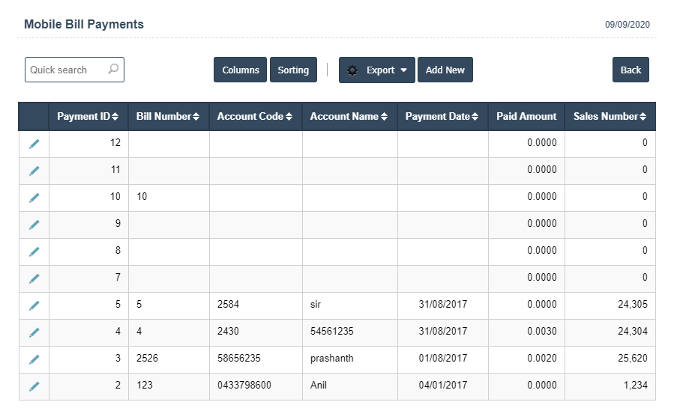The width and height of the screenshot is (674, 408).
Task: Sort by Account Name header
Action: coord(349,117)
